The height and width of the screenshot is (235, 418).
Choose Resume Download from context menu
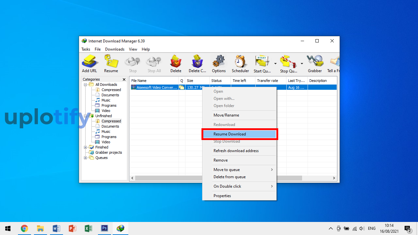(x=239, y=134)
